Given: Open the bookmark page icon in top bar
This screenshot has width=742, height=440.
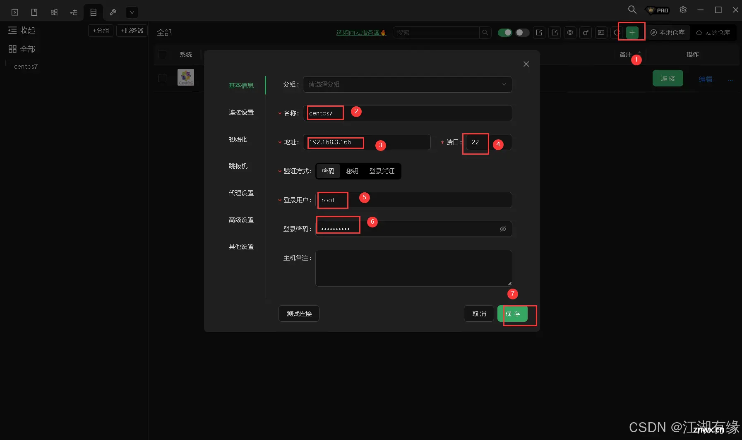Looking at the screenshot, I should 34,12.
